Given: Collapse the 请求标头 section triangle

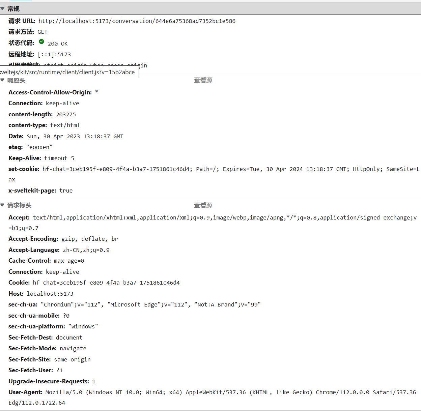Looking at the screenshot, I should point(3,205).
